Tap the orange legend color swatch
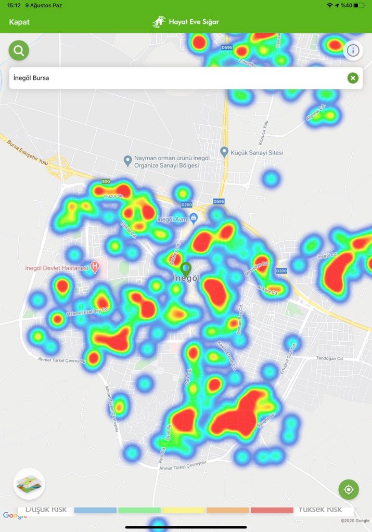The width and height of the screenshot is (372, 532). click(227, 510)
